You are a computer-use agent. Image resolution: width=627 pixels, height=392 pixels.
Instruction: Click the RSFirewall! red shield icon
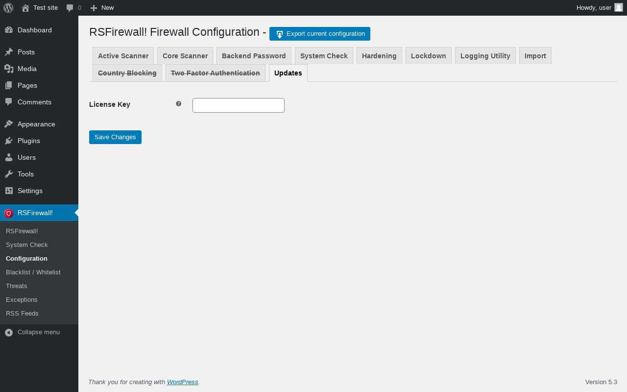point(9,213)
